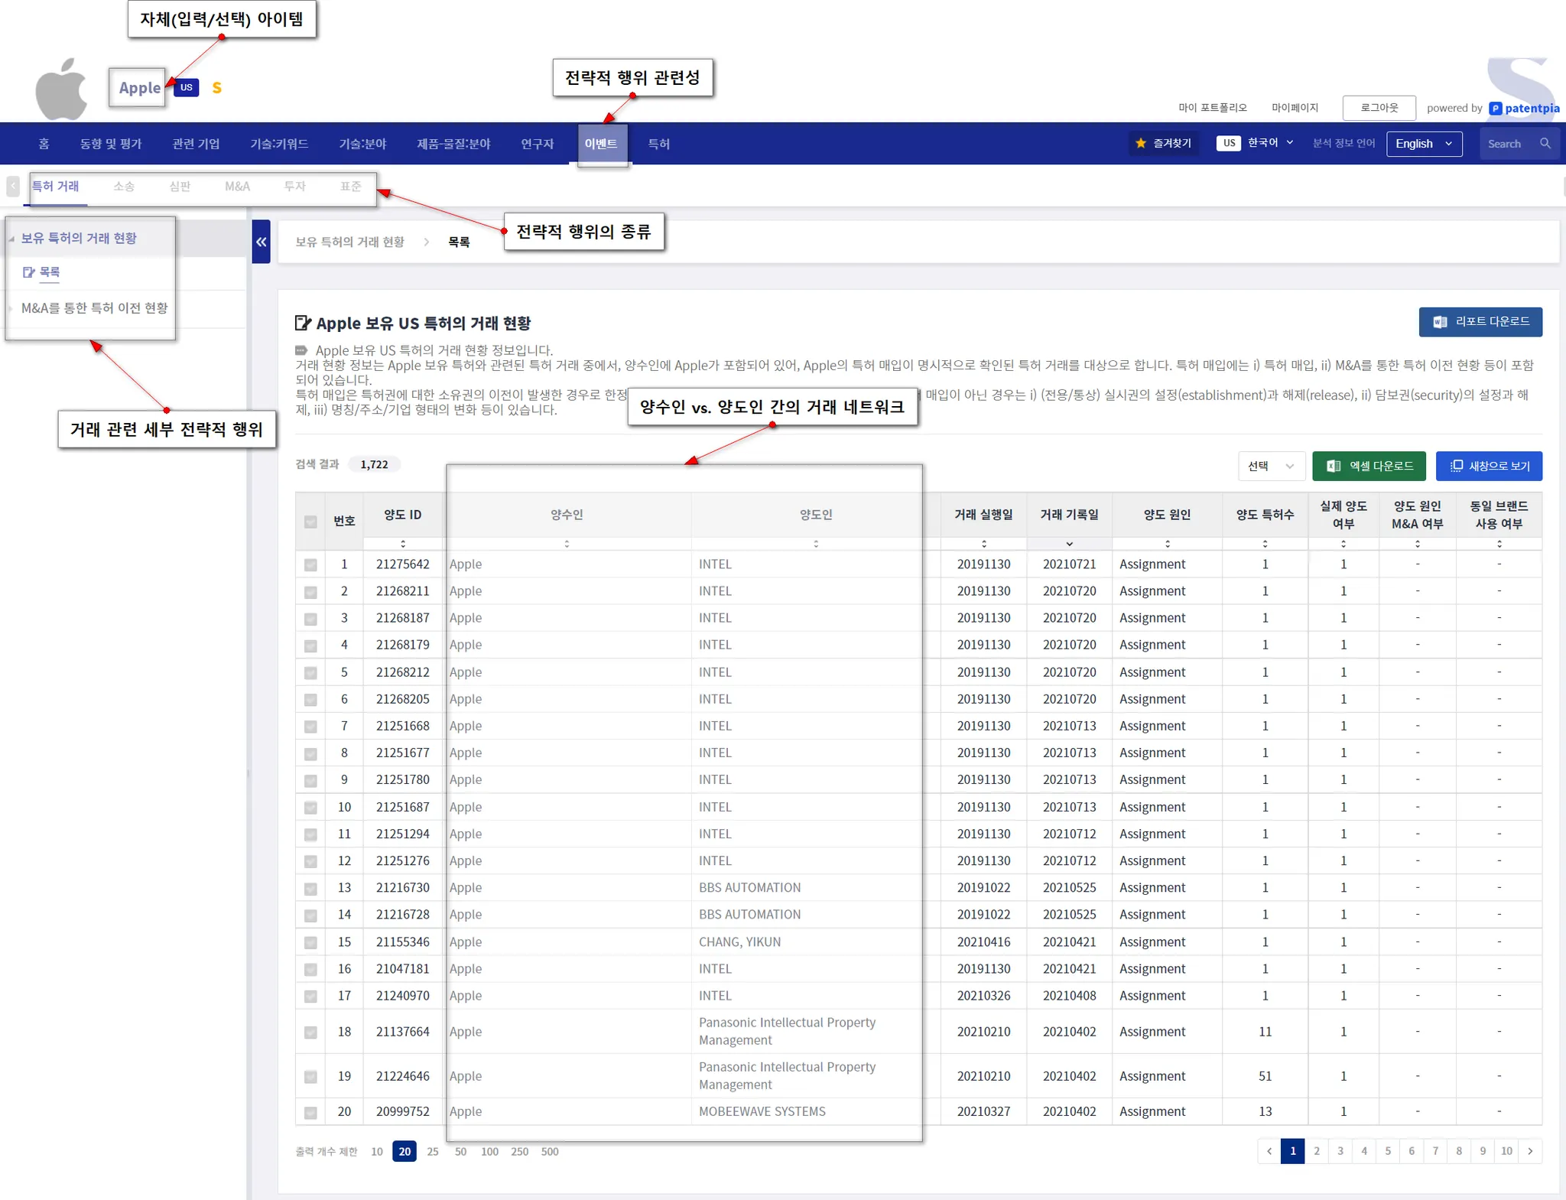Screen dimensions: 1566x1200
Task: Go to next page arrow in pagination
Action: 1530,1151
